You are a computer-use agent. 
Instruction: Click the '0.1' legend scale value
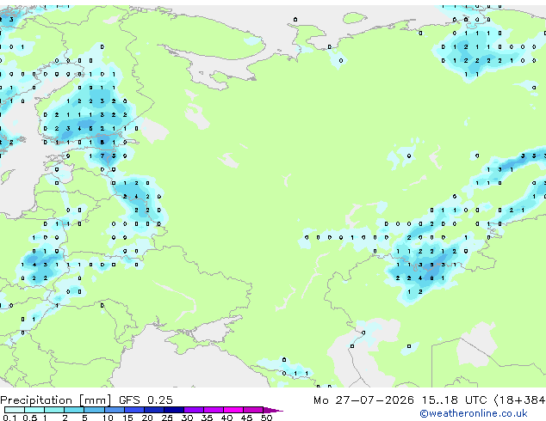click(x=9, y=418)
